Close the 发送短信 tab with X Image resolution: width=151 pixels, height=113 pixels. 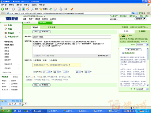click(x=51, y=23)
